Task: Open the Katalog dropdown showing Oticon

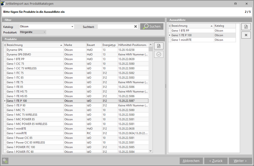Action: click(x=47, y=26)
